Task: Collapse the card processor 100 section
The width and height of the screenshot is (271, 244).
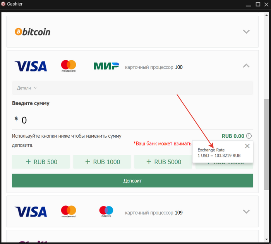Action: (246, 66)
